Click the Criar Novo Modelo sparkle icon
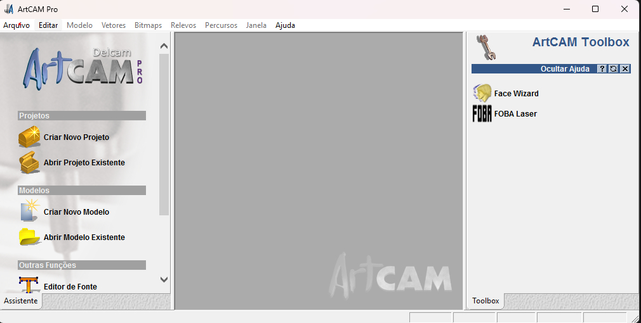The height and width of the screenshot is (323, 641). 30,210
